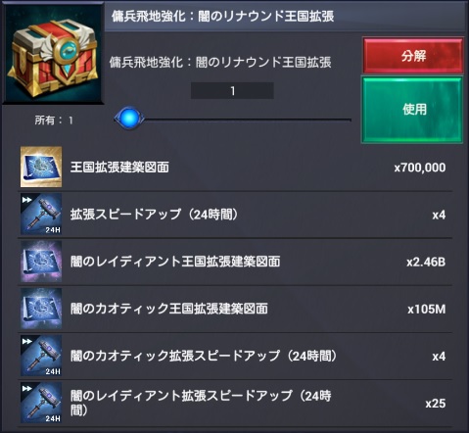Image resolution: width=469 pixels, height=433 pixels.
Task: Click the slider track's right end
Action: 350,120
